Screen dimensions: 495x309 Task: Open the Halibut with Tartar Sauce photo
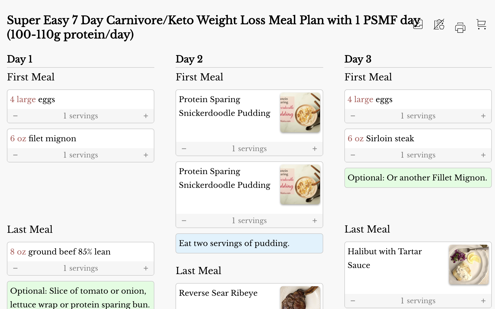[469, 265]
